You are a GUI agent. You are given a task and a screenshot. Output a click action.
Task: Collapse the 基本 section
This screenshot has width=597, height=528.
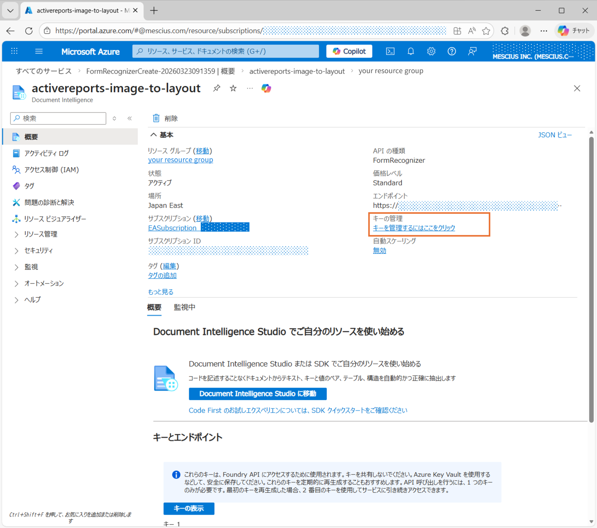162,135
